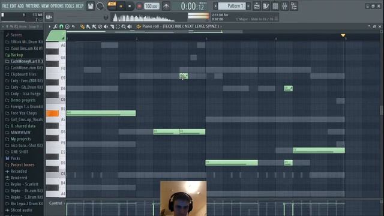Viewport: 384px width, 216px height.
Task: Click the info icon beside waveform
Action: coord(106,17)
